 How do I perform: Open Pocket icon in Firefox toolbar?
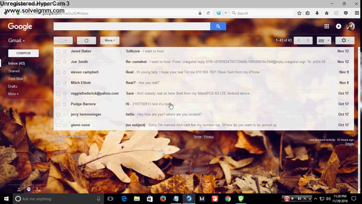pos(346,13)
